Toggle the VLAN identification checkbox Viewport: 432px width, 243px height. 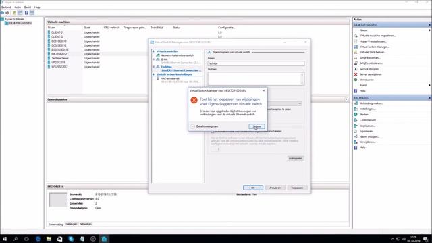point(213,132)
